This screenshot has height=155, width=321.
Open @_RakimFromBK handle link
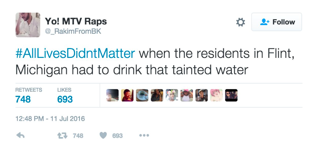73,31
